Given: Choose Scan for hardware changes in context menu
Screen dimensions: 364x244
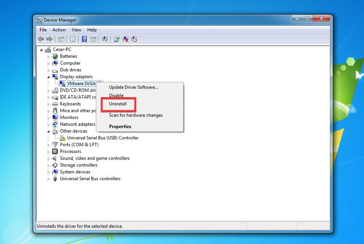Looking at the screenshot, I should pyautogui.click(x=140, y=115).
